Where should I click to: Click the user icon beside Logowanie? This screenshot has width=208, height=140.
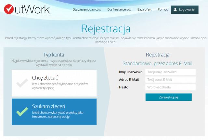click(x=175, y=10)
